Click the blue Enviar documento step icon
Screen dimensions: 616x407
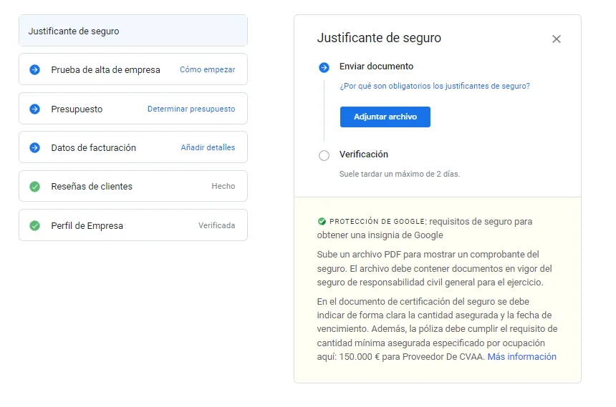[324, 67]
